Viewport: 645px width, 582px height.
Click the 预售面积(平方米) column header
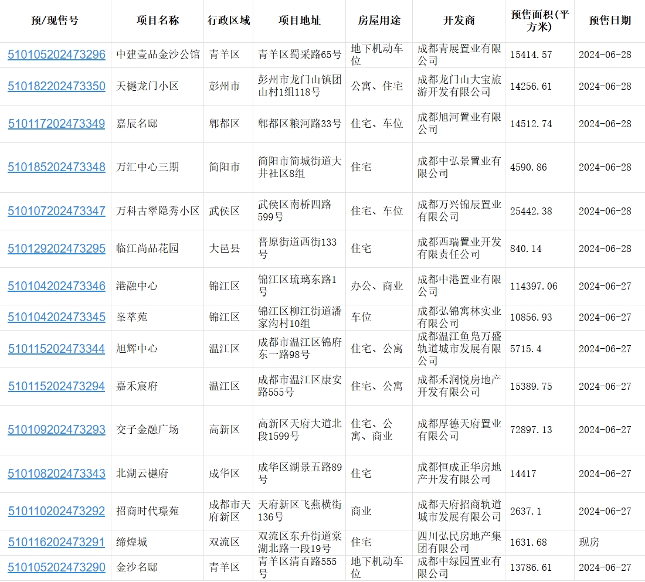[x=539, y=21]
